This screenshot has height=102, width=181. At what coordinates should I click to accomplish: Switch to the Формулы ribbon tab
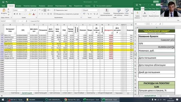point(42,6)
